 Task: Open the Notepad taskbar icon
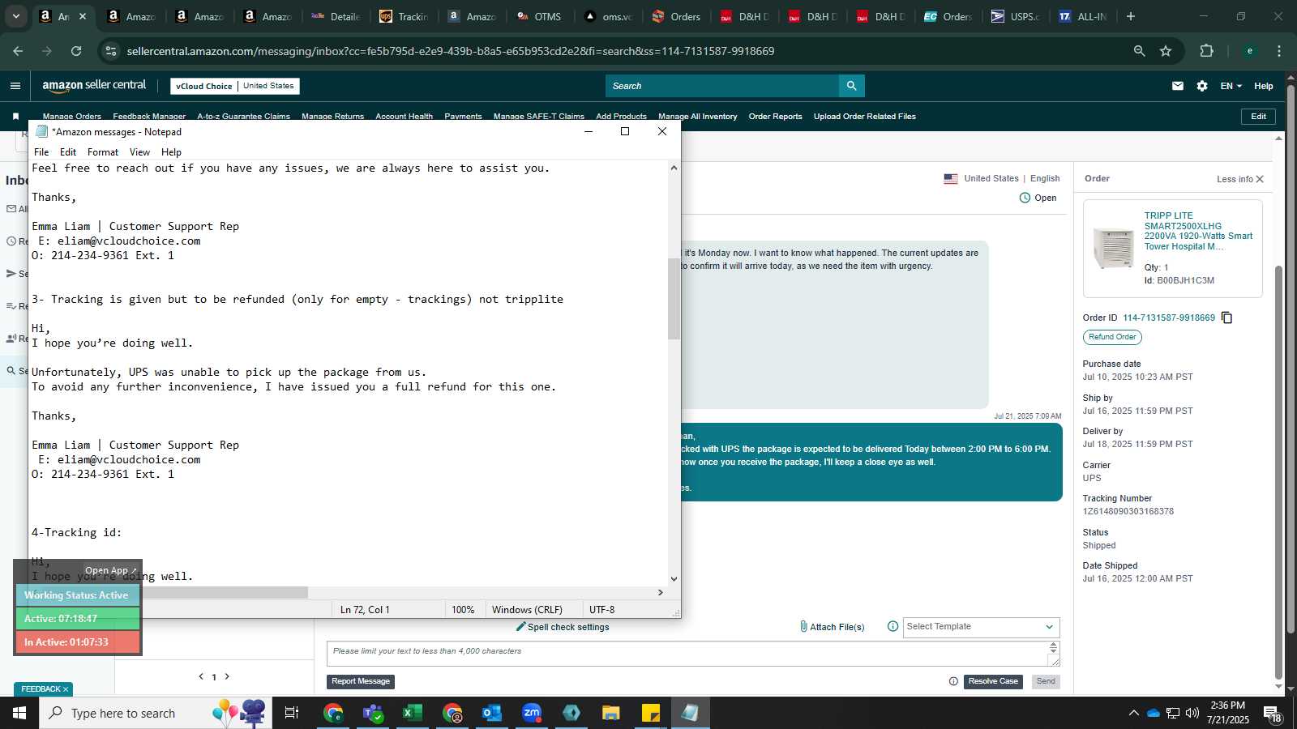[x=691, y=713]
